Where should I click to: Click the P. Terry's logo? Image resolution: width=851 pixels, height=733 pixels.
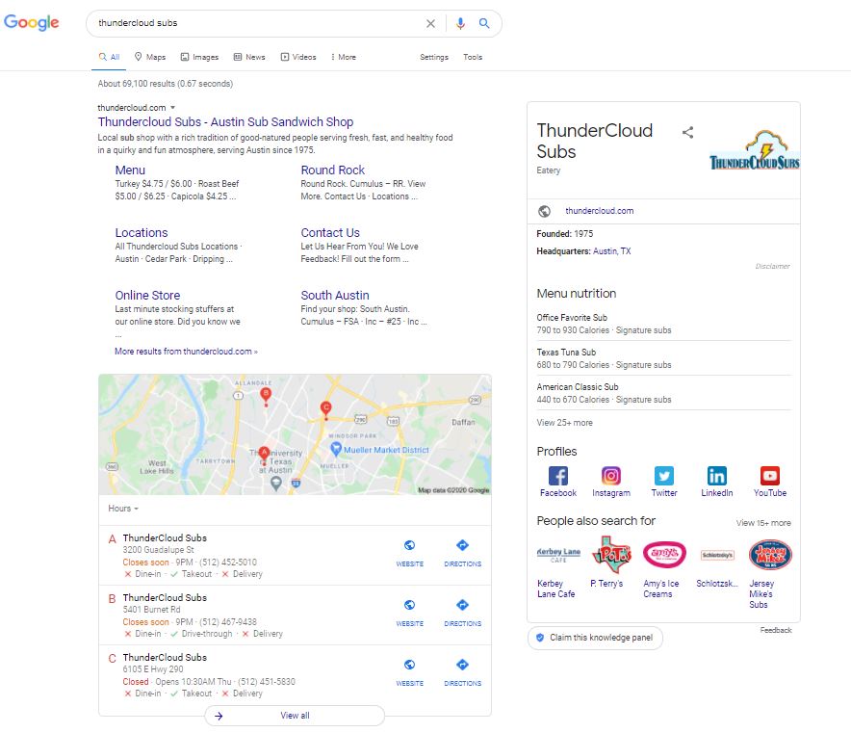click(611, 555)
